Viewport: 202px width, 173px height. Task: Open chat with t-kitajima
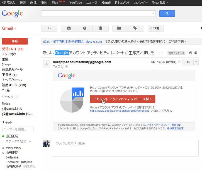coord(12,157)
